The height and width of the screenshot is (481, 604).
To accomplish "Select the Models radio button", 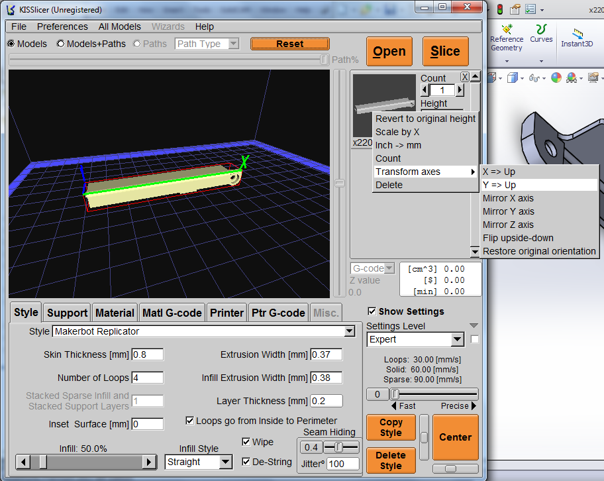I will [x=11, y=44].
